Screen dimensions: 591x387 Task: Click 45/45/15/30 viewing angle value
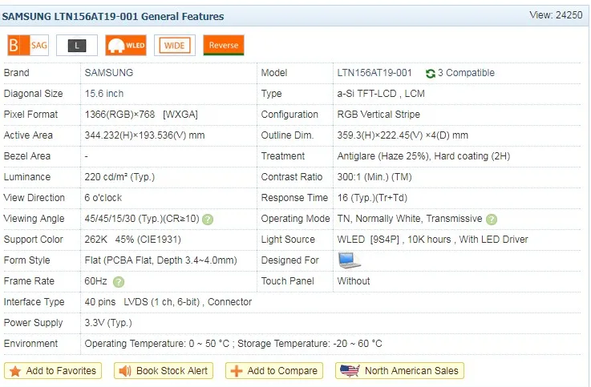click(142, 219)
